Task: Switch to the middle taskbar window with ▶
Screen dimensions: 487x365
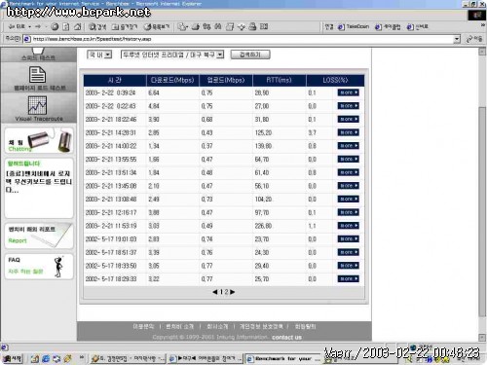Action: click(206, 359)
